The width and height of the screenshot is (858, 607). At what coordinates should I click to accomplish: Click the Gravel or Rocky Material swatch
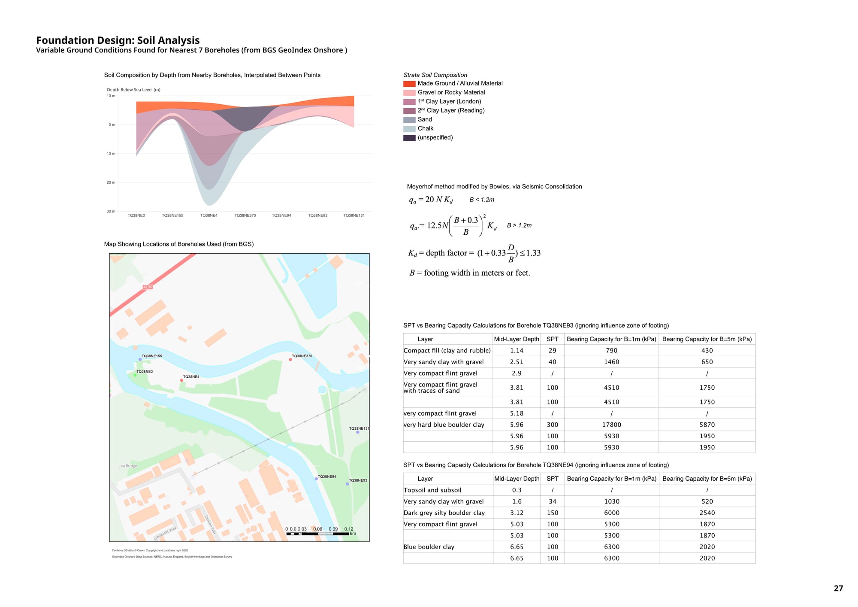pos(409,93)
